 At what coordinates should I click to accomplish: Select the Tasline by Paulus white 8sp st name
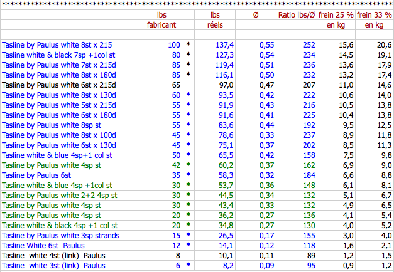52,125
